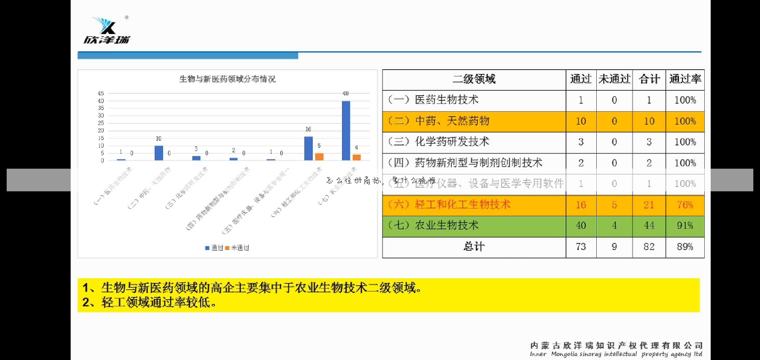Click note 2 轻工领域通过率较低
This screenshot has height=360, width=760.
[149, 303]
